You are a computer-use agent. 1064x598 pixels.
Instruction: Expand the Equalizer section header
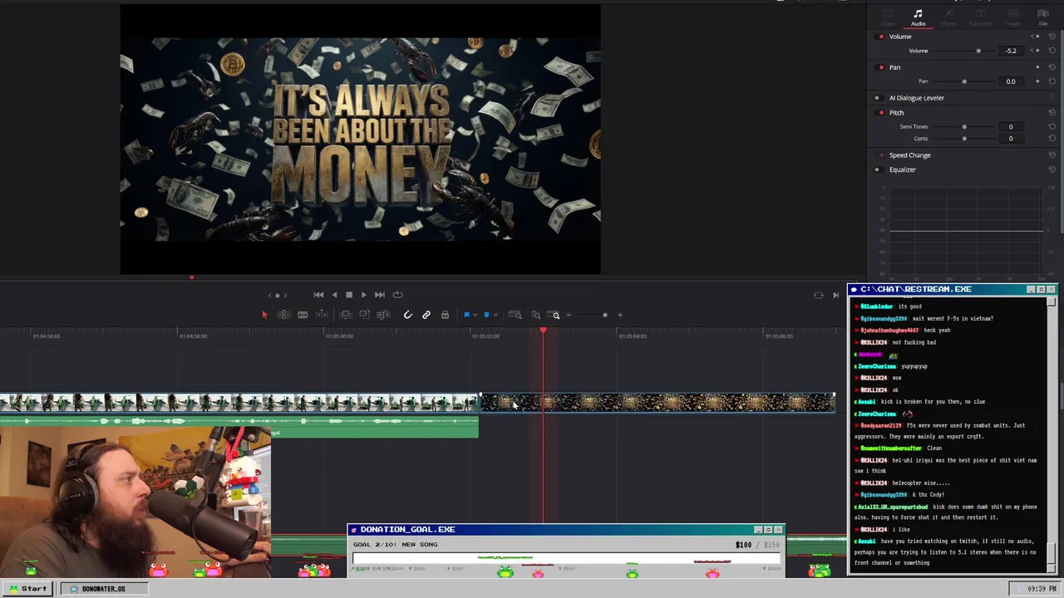pyautogui.click(x=903, y=169)
